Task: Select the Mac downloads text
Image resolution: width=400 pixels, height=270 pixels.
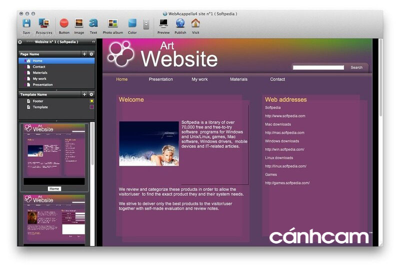Action: (278, 124)
